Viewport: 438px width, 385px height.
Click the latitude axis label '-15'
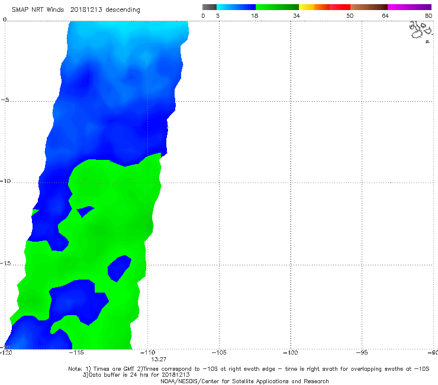click(5, 263)
